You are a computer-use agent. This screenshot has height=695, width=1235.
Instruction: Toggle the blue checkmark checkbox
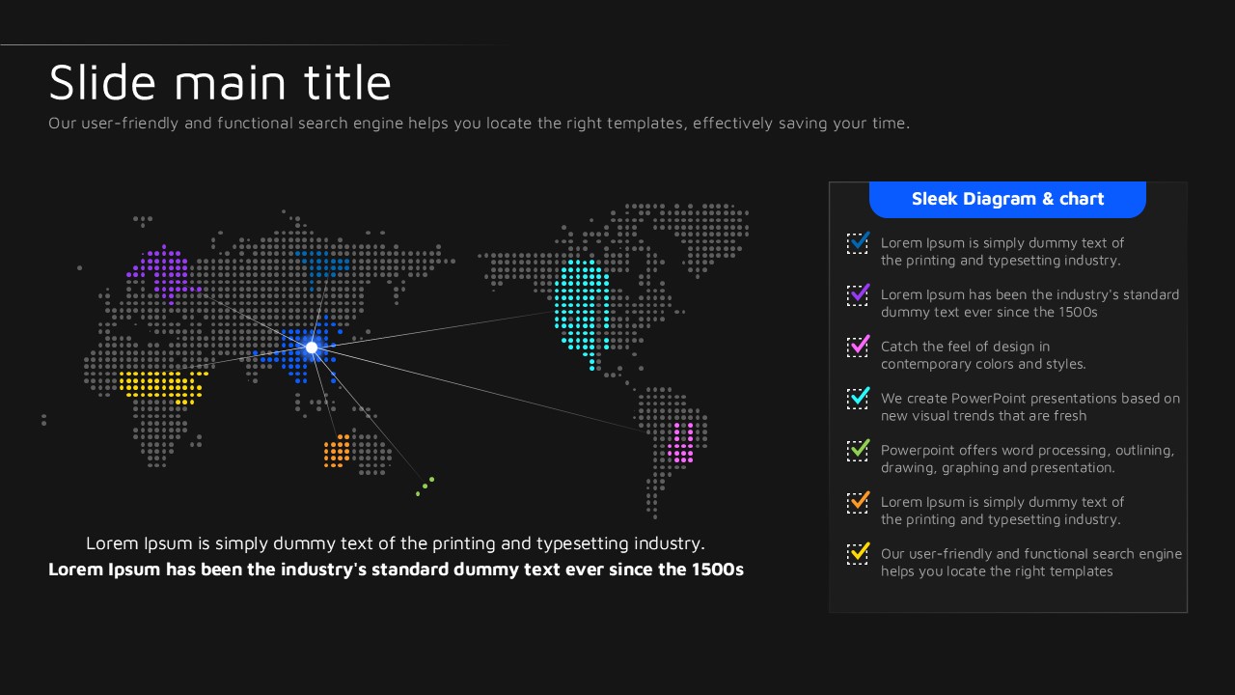click(858, 242)
